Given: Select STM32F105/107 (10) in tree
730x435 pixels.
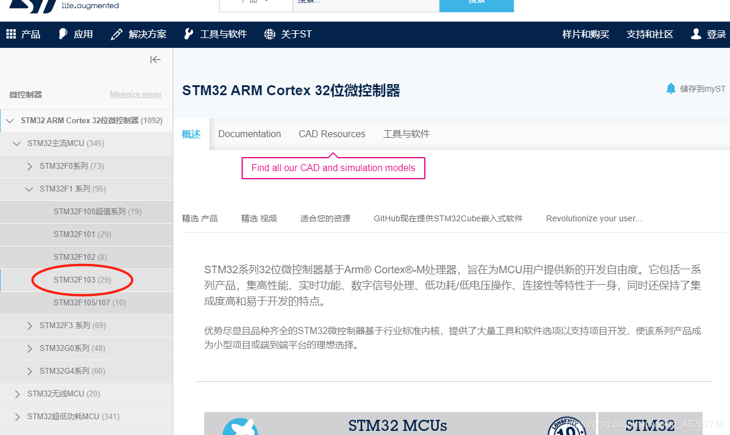Looking at the screenshot, I should click(90, 303).
